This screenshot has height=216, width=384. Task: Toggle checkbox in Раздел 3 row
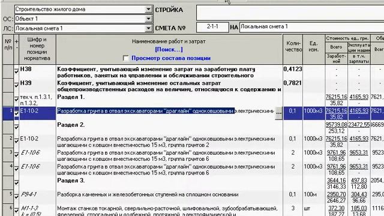[x=16, y=183]
